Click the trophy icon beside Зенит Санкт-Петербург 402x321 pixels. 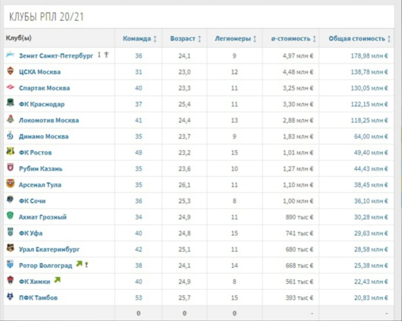[106, 55]
